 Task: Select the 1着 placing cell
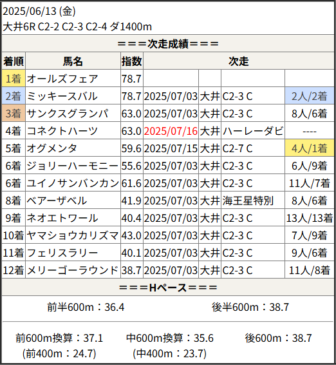click(14, 79)
